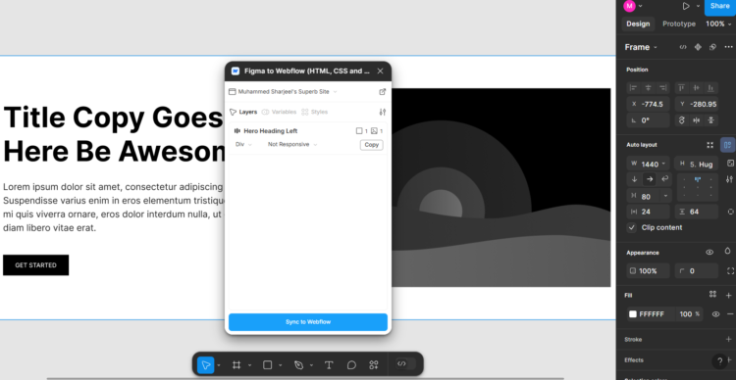The image size is (736, 380).
Task: Select the Pen tool in bottom toolbar
Action: click(298, 364)
